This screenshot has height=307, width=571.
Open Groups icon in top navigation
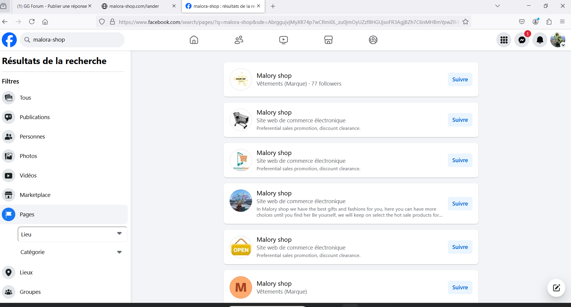(373, 40)
